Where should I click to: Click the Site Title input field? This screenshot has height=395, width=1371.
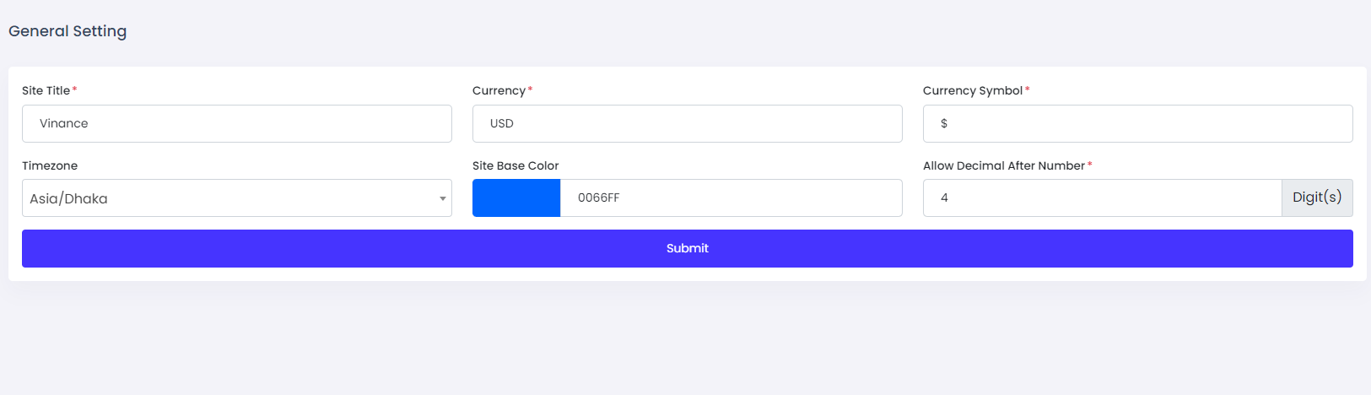click(x=236, y=123)
